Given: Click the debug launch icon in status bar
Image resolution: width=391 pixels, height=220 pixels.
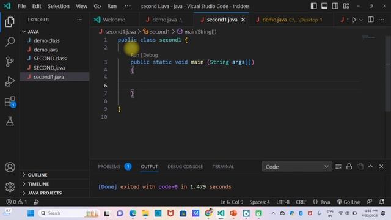Looking at the screenshot, I should tap(36, 202).
